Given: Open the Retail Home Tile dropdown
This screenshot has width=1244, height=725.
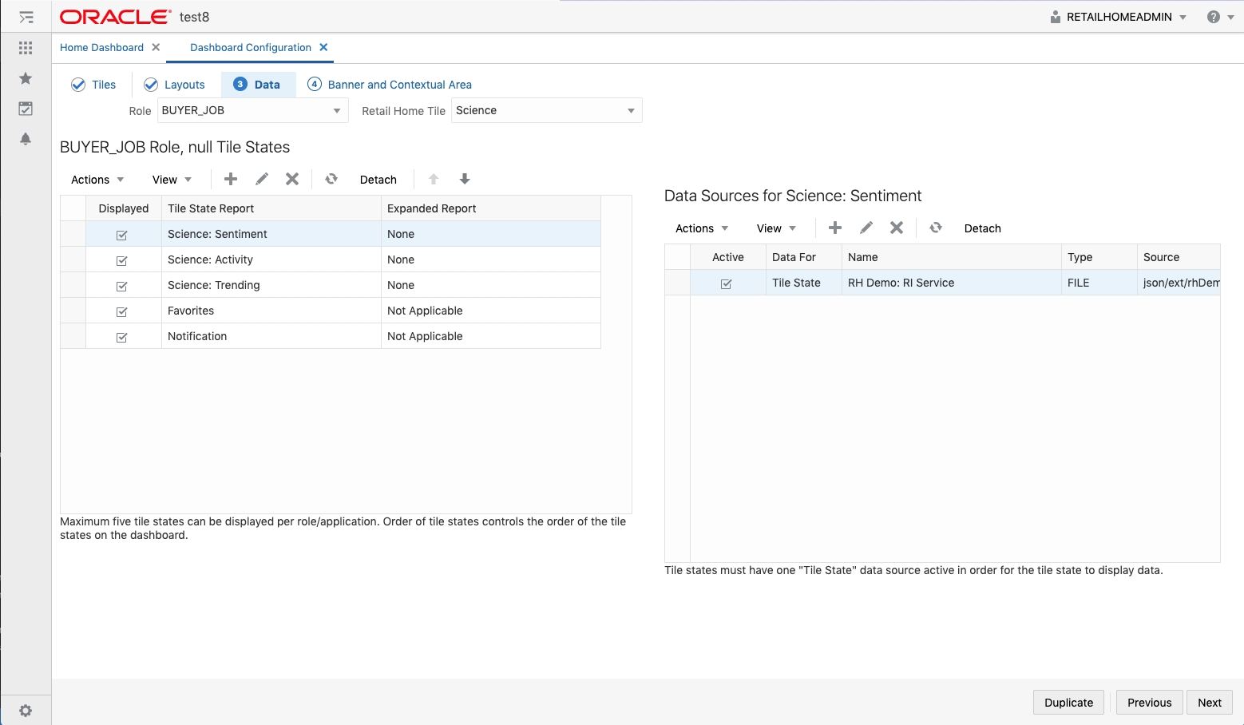Looking at the screenshot, I should pos(630,110).
